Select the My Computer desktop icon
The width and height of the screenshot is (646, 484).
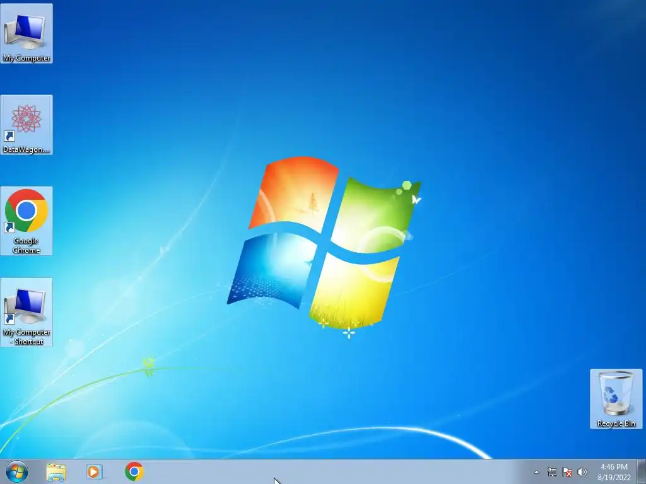point(26,33)
